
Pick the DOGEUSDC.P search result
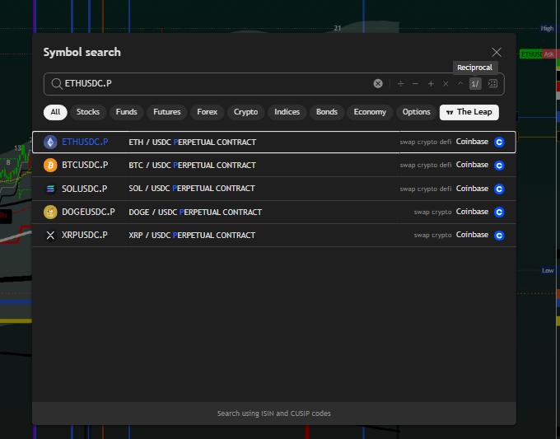tap(274, 212)
